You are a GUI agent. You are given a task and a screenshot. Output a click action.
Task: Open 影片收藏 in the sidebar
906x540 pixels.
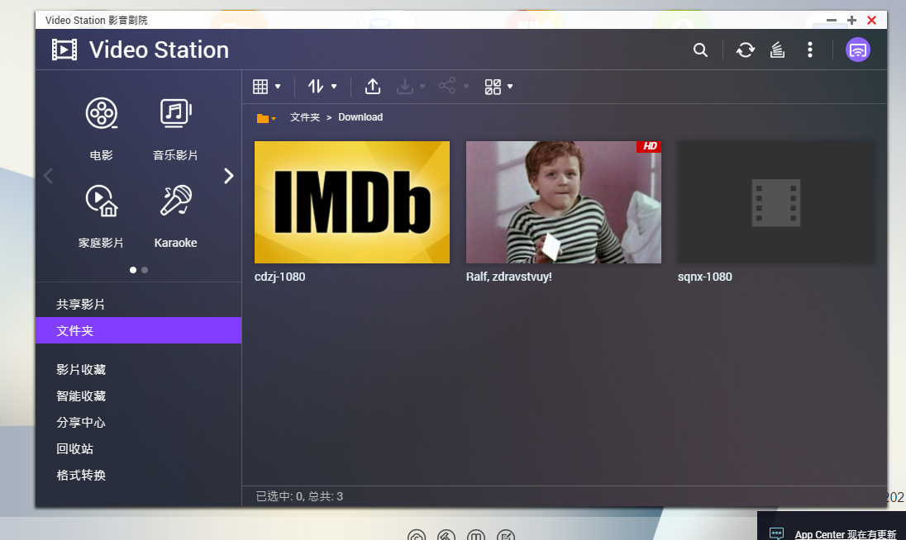click(x=138, y=369)
